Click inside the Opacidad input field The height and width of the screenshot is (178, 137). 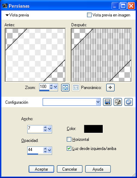[x=35, y=150]
